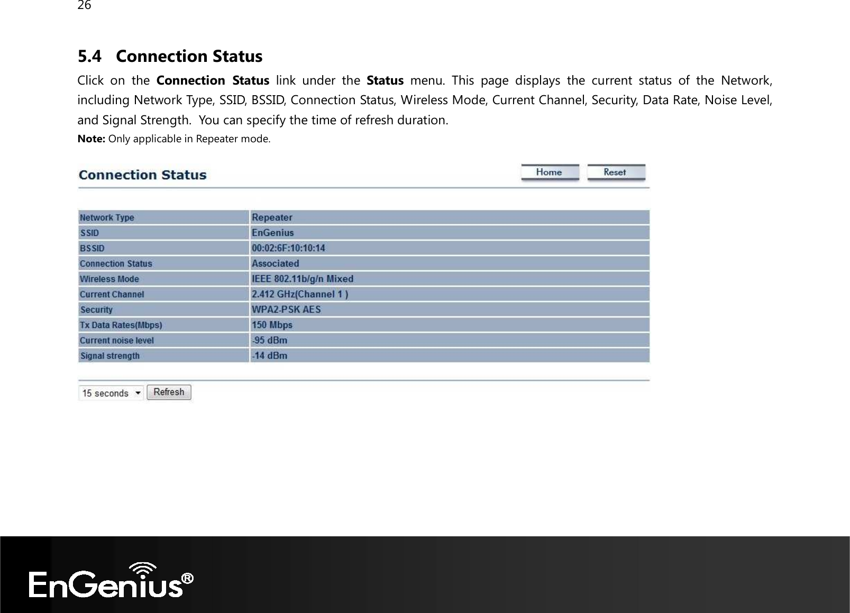The image size is (850, 613).
Task: Select the Network Type label cell
Action: tap(163, 217)
